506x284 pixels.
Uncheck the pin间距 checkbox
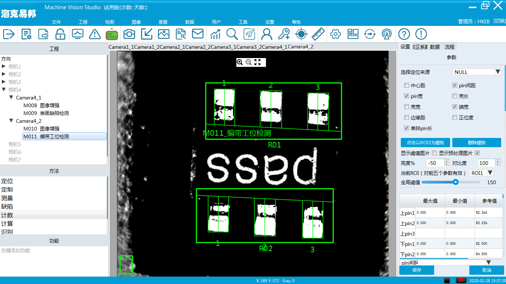point(455,85)
